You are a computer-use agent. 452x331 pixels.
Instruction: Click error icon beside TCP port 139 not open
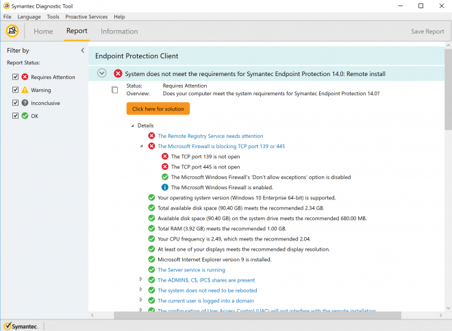[165, 156]
